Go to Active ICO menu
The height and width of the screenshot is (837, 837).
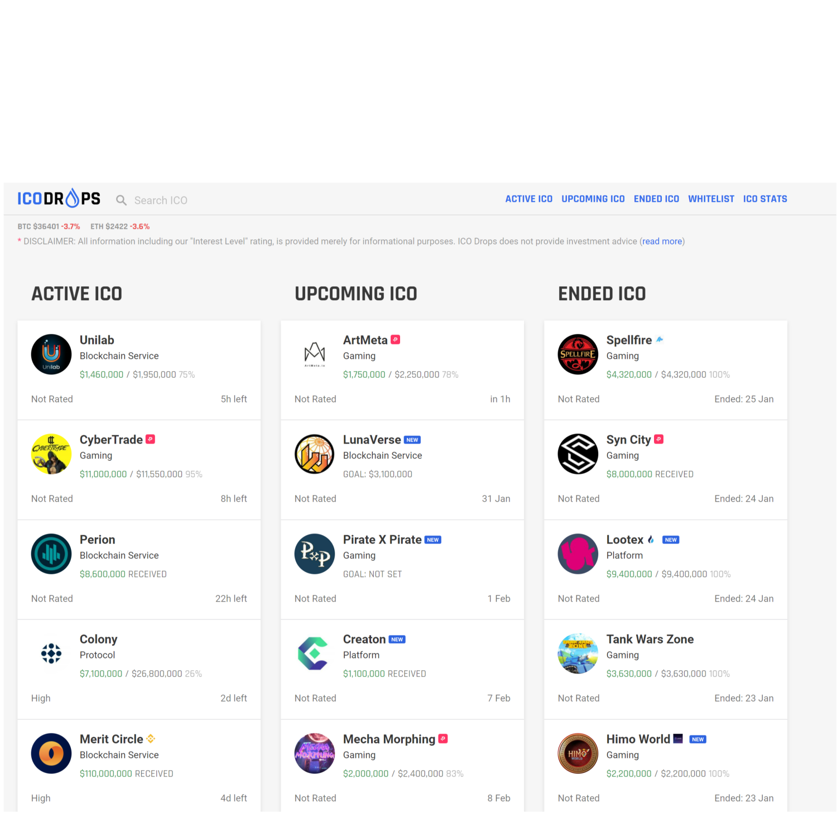coord(528,199)
